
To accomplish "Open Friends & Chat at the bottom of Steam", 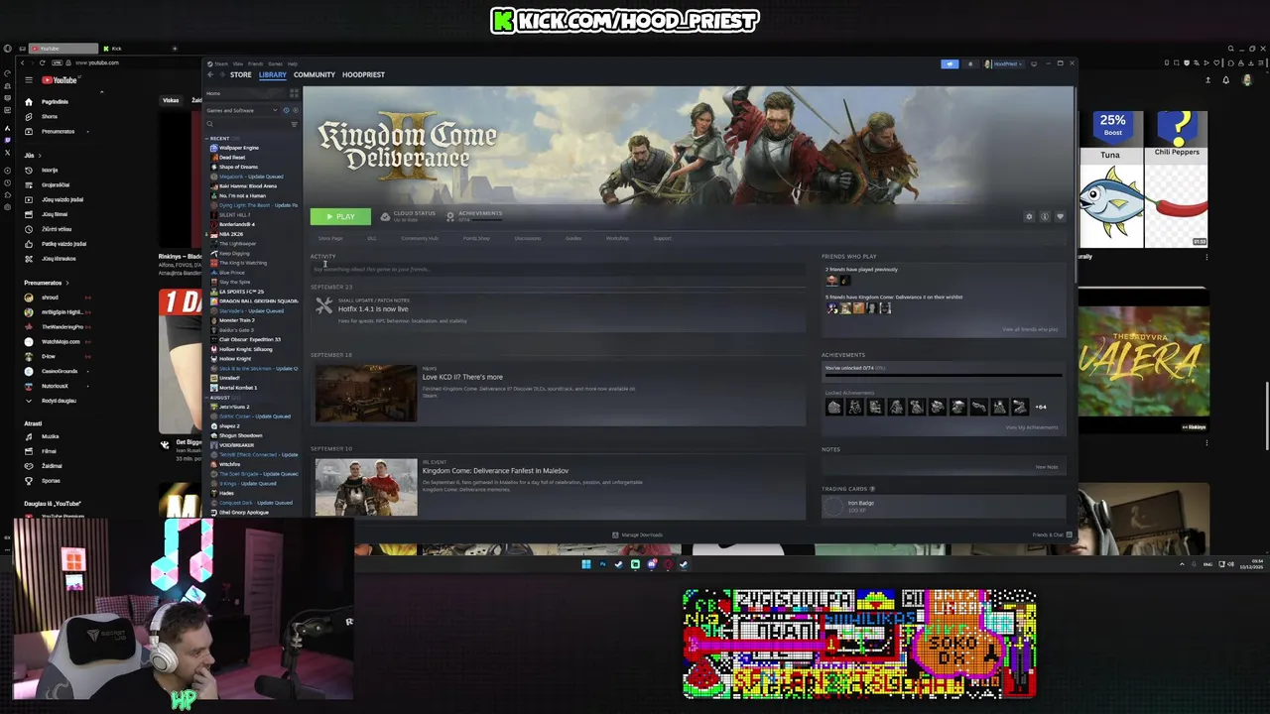I will (1052, 535).
